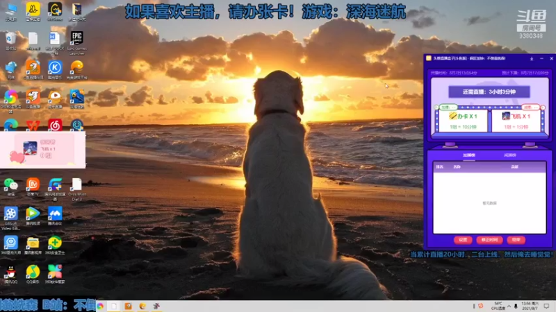Open the Word DOCX document on the desktop
556x312 pixels.
point(55,42)
